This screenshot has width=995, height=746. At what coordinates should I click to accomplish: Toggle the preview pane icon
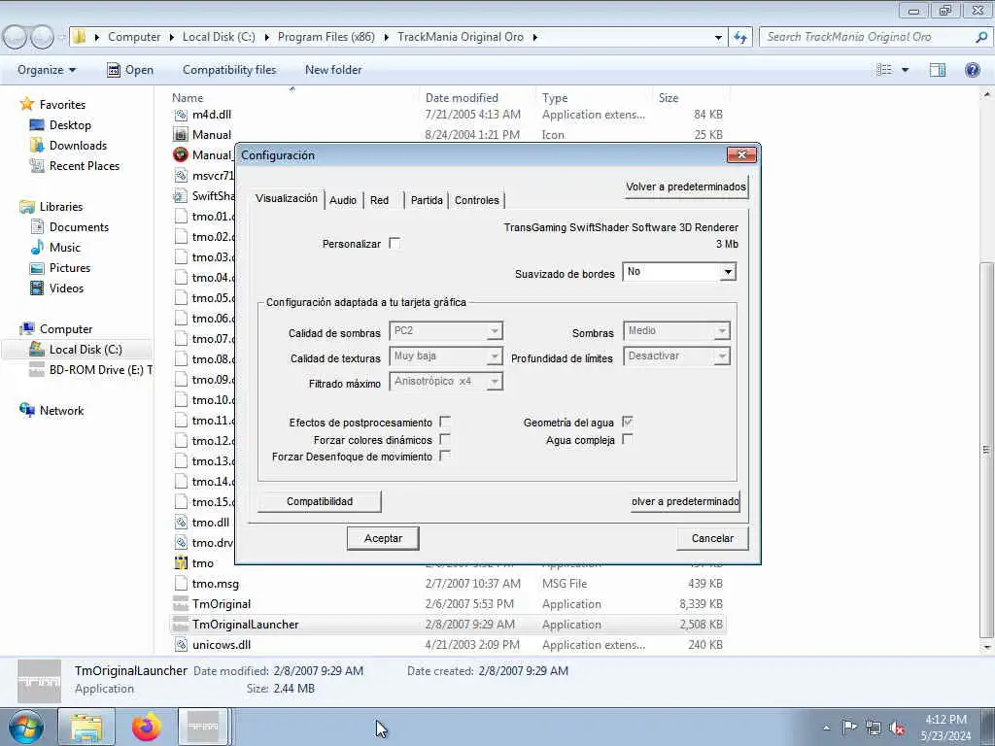pyautogui.click(x=938, y=70)
